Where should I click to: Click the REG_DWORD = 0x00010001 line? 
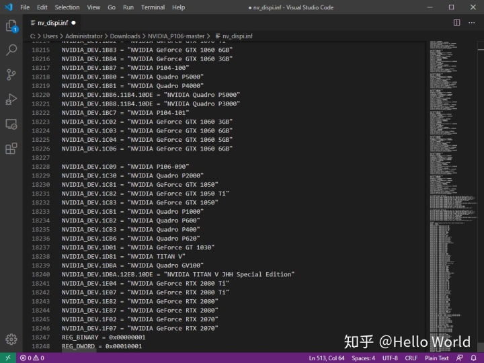coord(102,346)
